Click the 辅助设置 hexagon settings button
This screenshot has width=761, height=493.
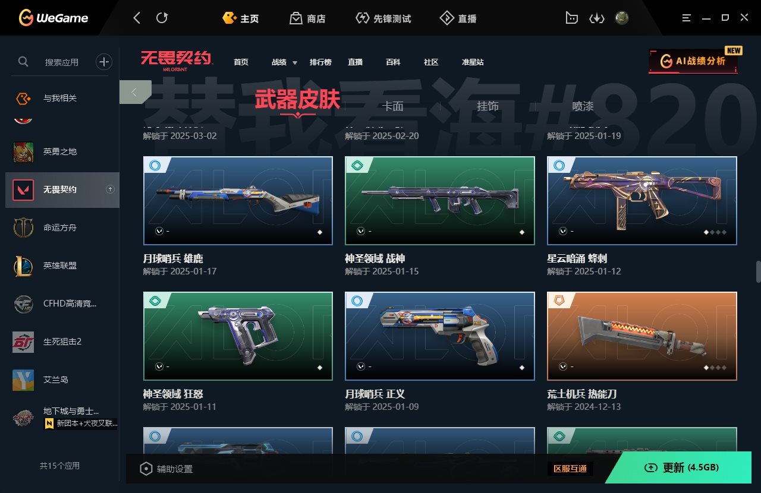(x=166, y=469)
